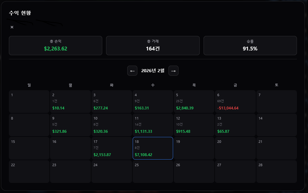Open February 9 cell showing $321.86
Viewport: 308px width, 193px height.
click(70, 125)
